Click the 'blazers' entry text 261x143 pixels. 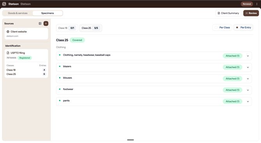tap(67, 66)
